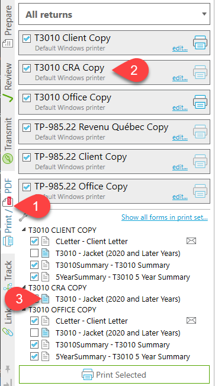Click edit link for T3010 CRA Copy
This screenshot has width=215, height=386.
pos(180,78)
